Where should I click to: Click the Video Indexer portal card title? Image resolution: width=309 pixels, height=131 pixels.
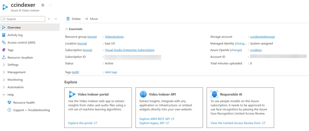[93, 94]
